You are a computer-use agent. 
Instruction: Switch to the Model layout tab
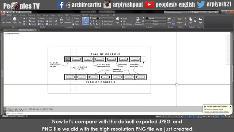point(5,116)
